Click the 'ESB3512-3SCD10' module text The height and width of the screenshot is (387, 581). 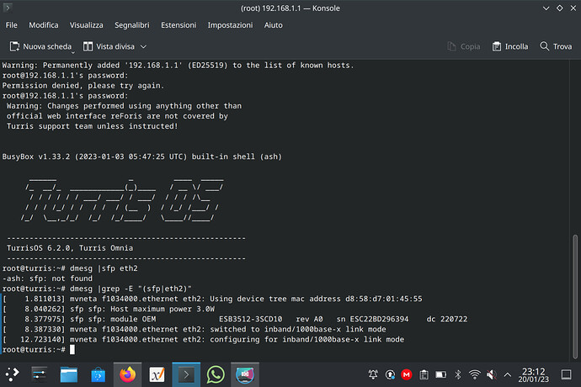(250, 319)
